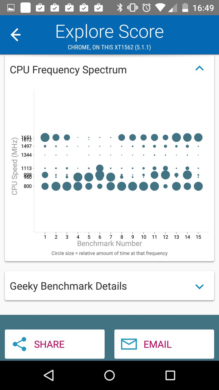The image size is (219, 390).
Task: Select the 1651 MHz bubble for benchmark 1
Action: tap(45, 137)
